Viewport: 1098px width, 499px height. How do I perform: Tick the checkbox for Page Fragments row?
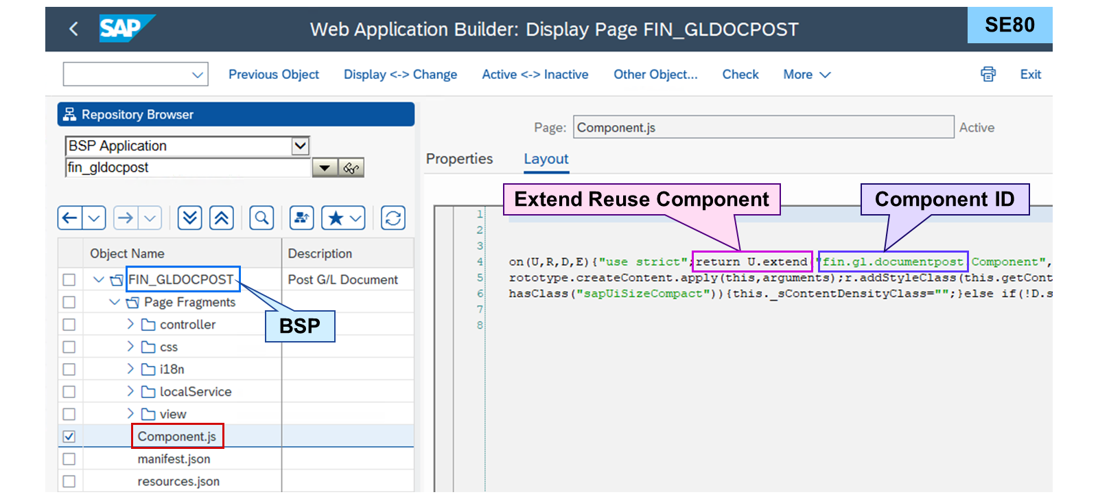click(69, 302)
